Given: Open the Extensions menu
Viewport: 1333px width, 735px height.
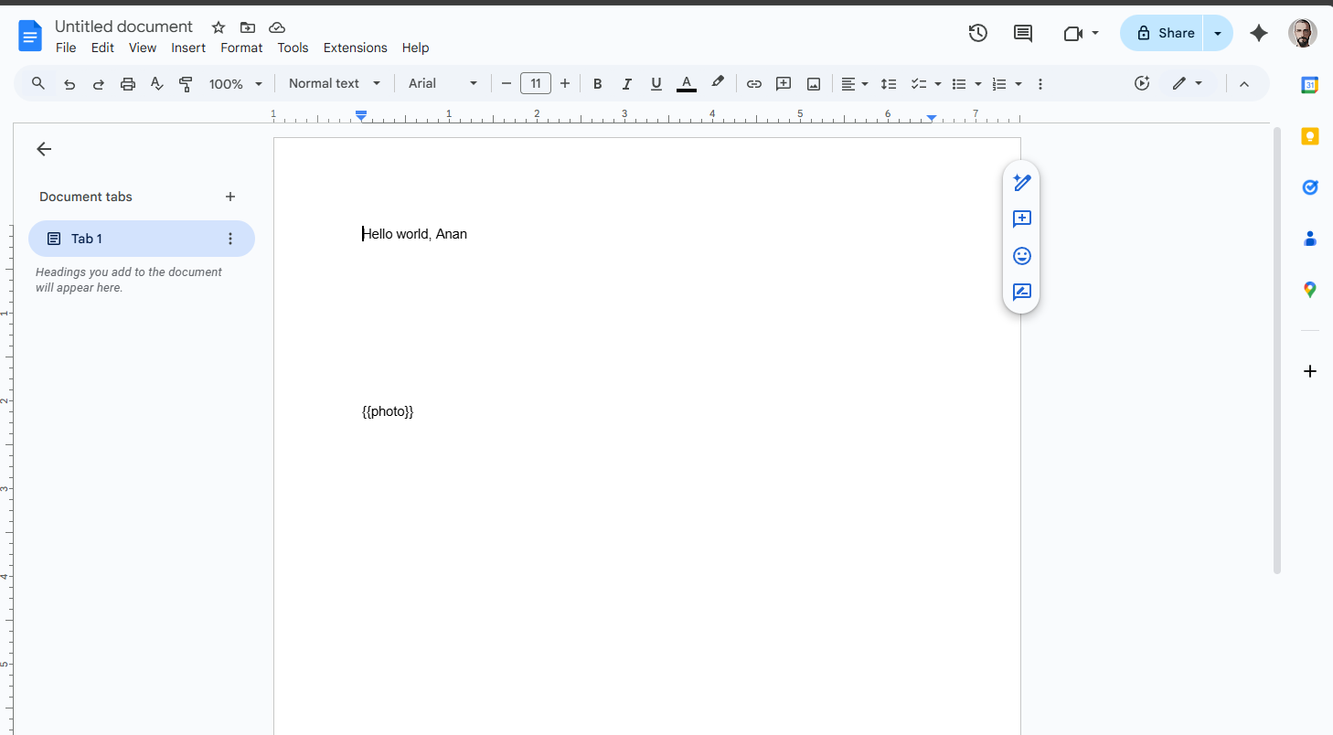Looking at the screenshot, I should (355, 48).
